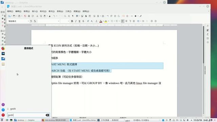Screen dimensions: 217x122
Task: Open the Undo history dropdown arrow
Action: point(57,16)
